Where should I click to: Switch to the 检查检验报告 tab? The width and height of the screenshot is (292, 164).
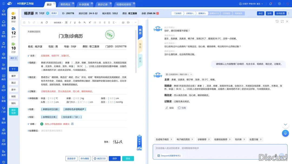pyautogui.click(x=124, y=4)
